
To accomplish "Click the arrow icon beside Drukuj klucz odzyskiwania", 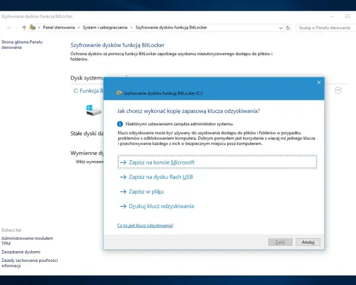I will [123, 206].
